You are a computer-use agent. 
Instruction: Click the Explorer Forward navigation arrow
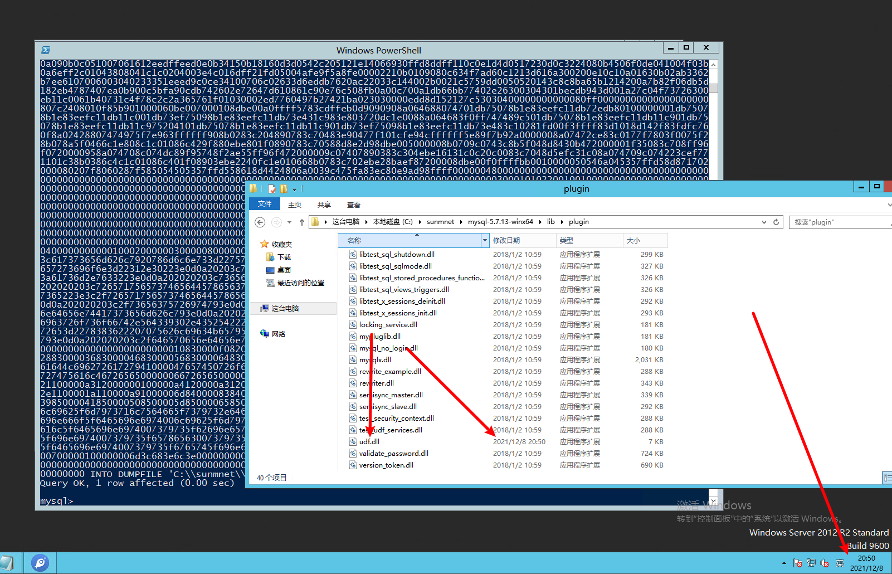276,222
